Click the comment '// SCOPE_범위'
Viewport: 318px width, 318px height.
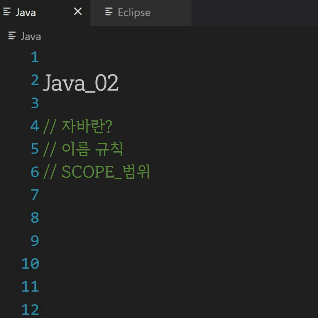click(x=96, y=172)
